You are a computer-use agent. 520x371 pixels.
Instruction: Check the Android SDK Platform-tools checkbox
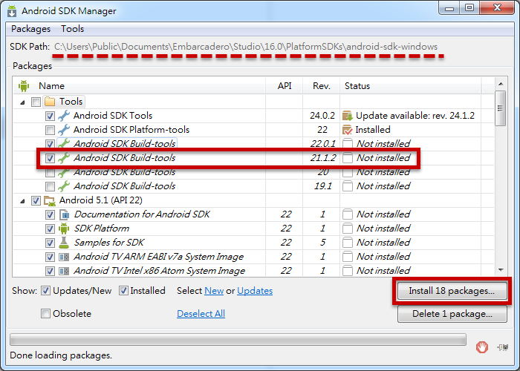(x=50, y=130)
